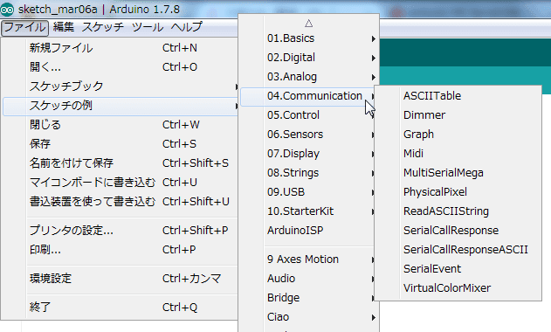Select 終了 to quit Arduino
551x332 pixels.
(121, 308)
